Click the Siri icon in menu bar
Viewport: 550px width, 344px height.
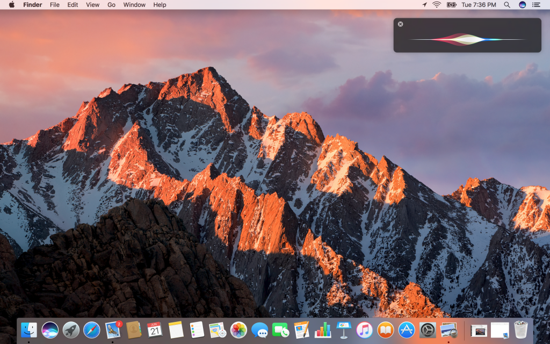(522, 5)
